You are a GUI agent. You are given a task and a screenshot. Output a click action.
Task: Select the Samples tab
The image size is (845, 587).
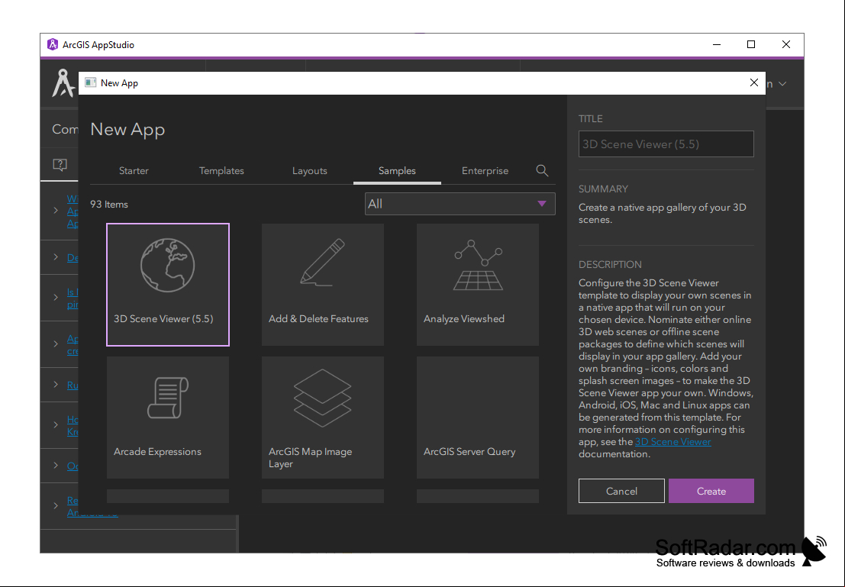click(x=397, y=171)
